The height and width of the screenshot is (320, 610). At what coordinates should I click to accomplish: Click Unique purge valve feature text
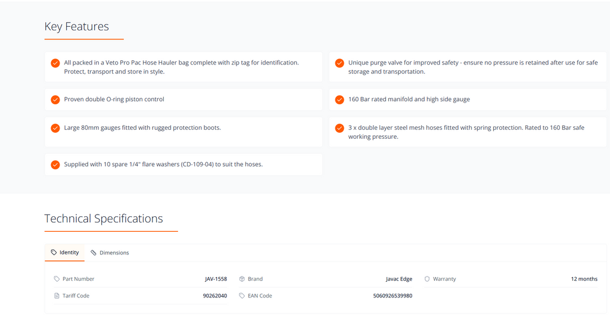point(472,67)
